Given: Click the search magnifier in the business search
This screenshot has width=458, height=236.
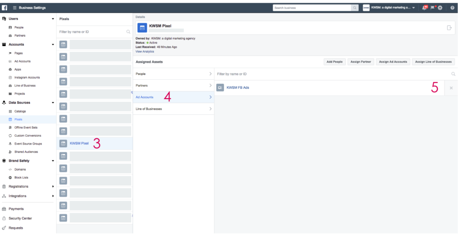Looking at the screenshot, I should [x=355, y=8].
